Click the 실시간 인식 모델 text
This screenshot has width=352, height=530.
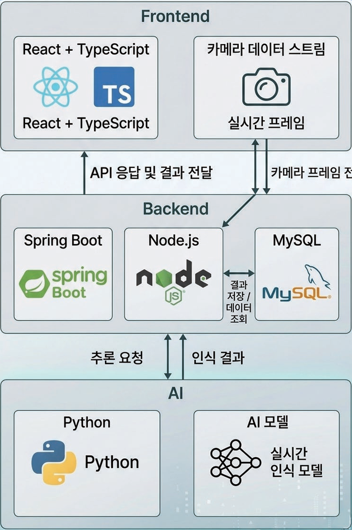point(296,462)
